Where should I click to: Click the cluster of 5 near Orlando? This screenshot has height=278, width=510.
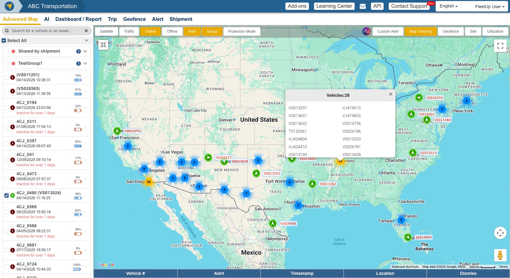click(401, 220)
